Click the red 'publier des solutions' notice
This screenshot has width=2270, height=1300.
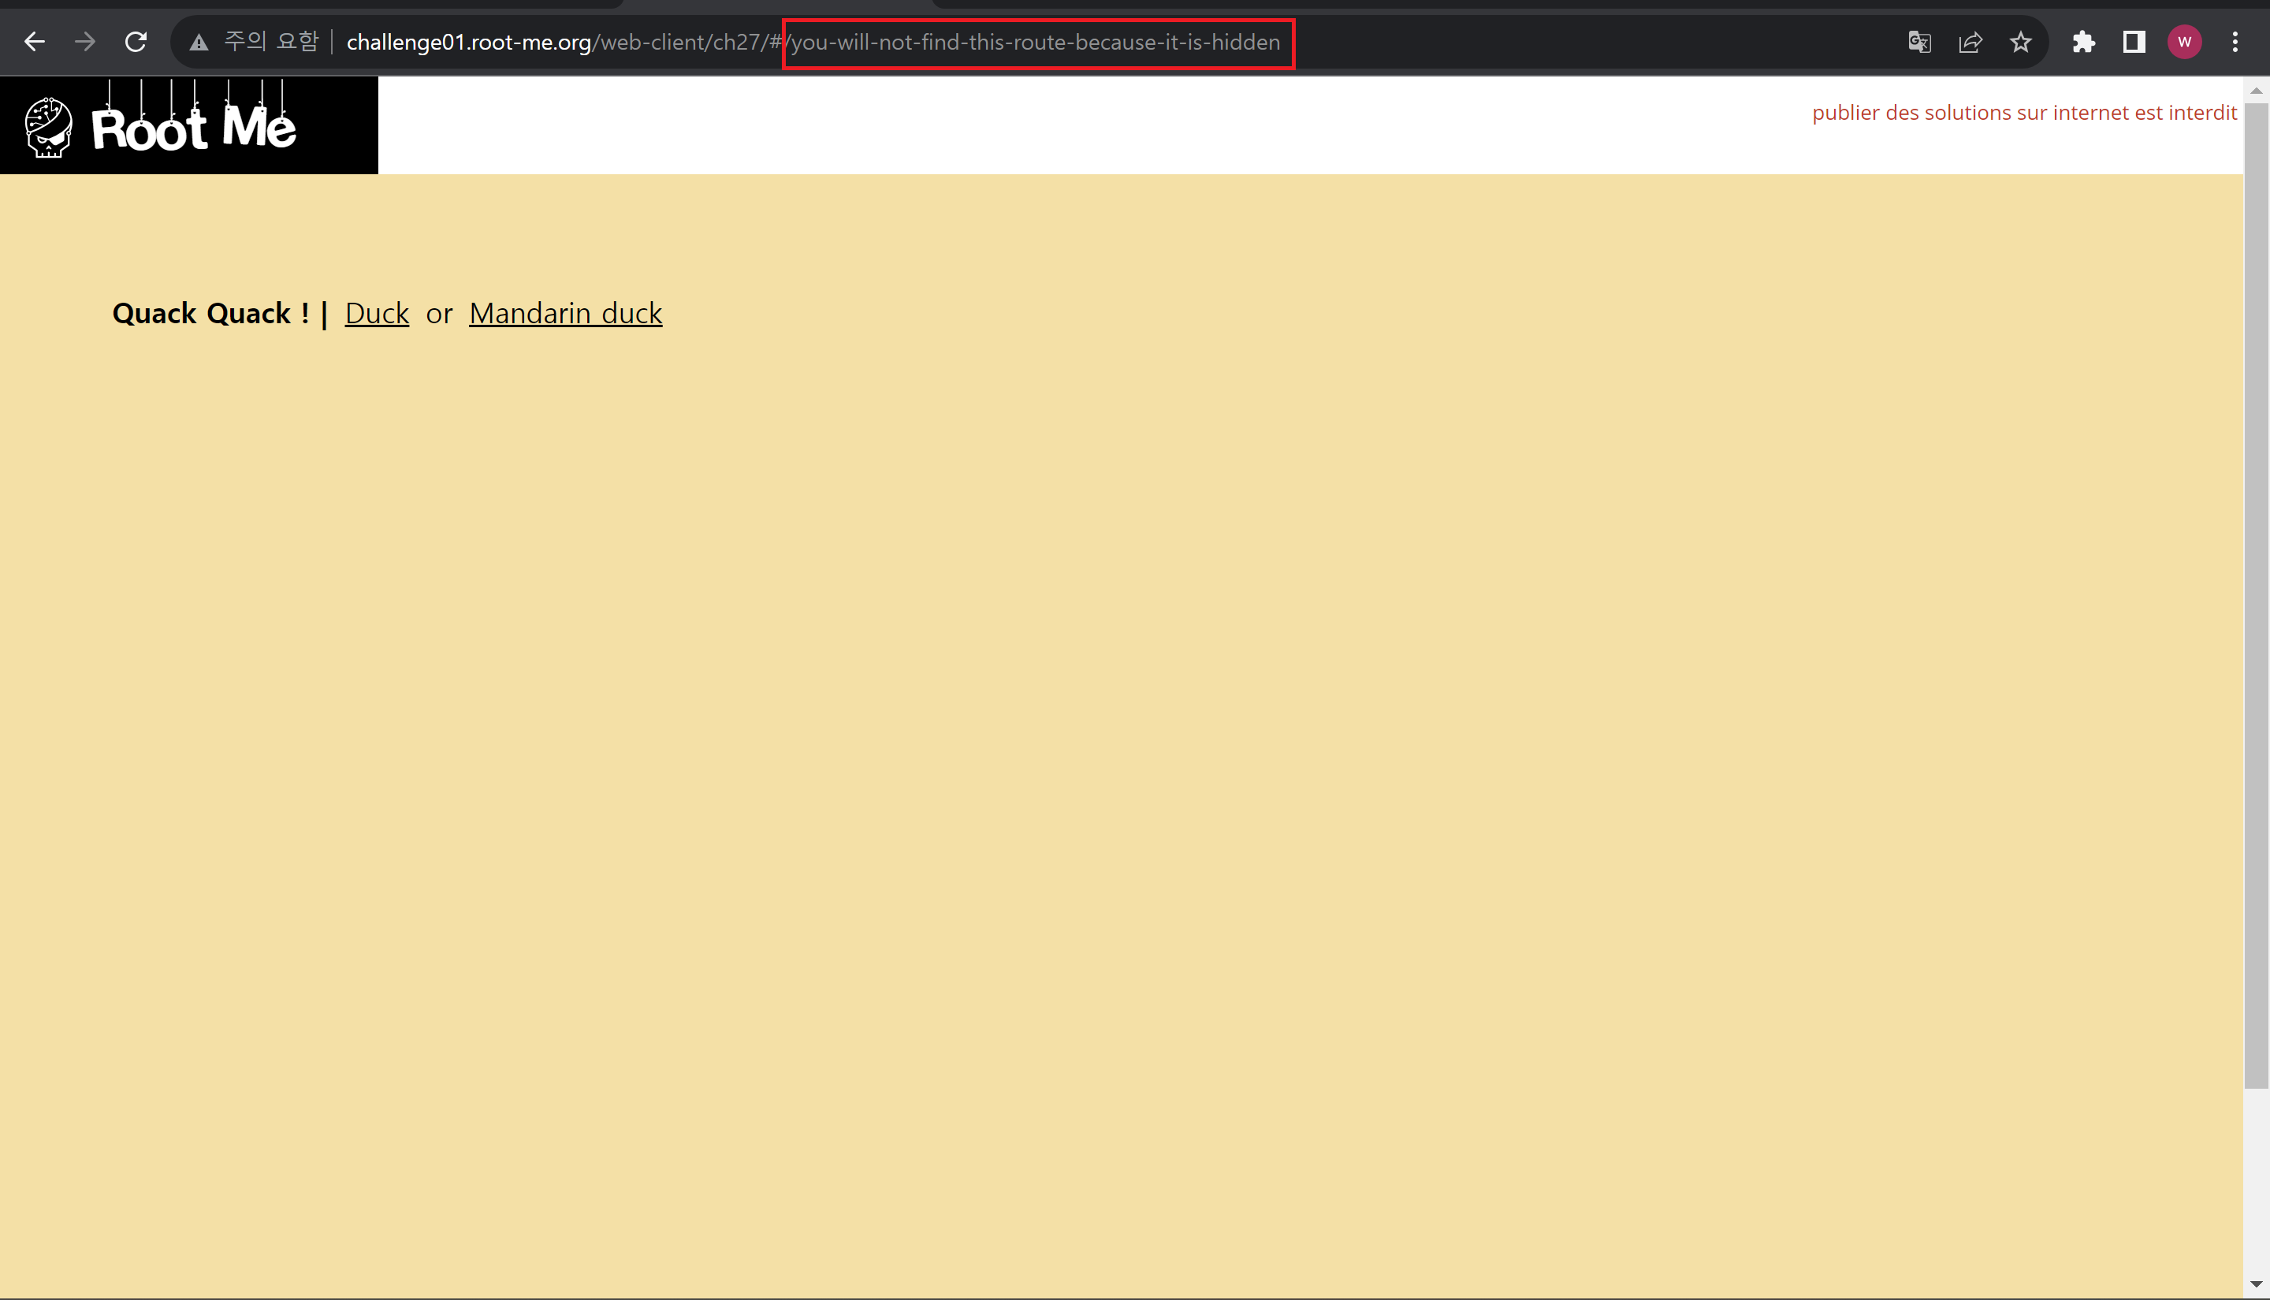pyautogui.click(x=2023, y=113)
